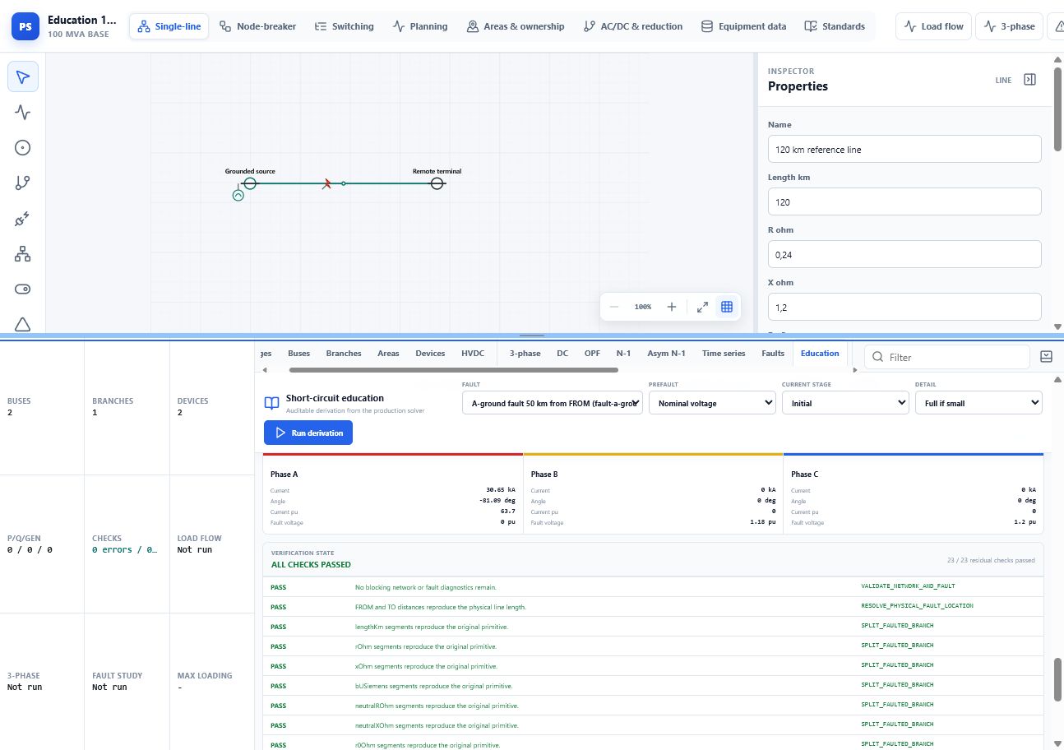Collapse the Inspector panel icon
The image size is (1064, 750).
tap(1029, 80)
